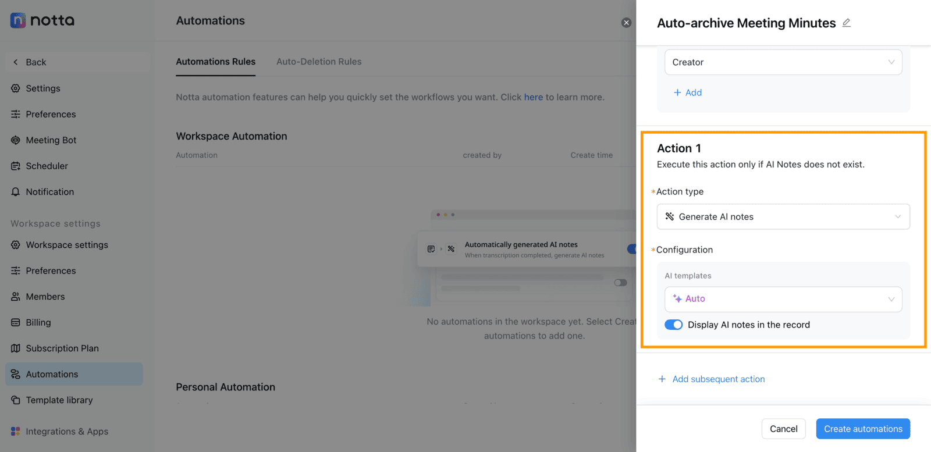The image size is (931, 452).
Task: Click the Template library icon
Action: click(x=16, y=400)
